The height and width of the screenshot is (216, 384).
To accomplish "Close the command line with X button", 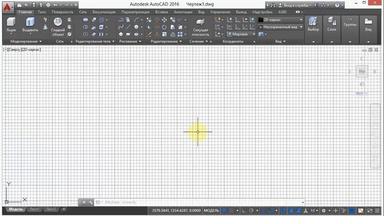I will coord(84,202).
